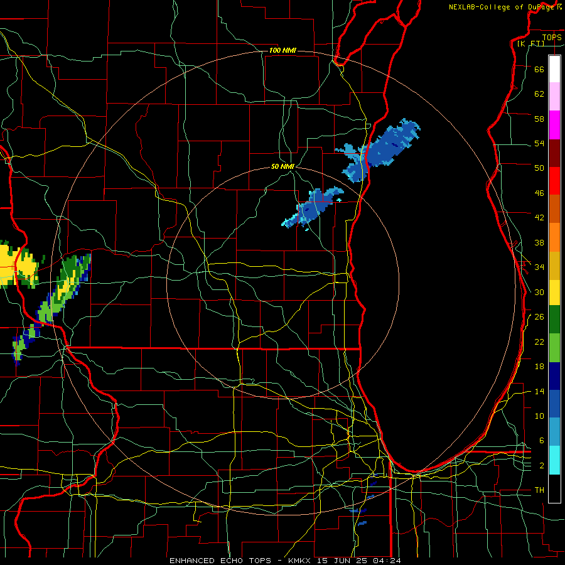Select the '50' legend value
The height and width of the screenshot is (565, 565).
tap(539, 168)
